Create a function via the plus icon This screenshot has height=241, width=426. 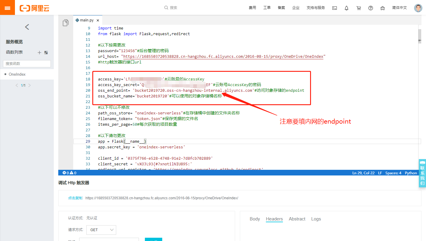pyautogui.click(x=39, y=52)
